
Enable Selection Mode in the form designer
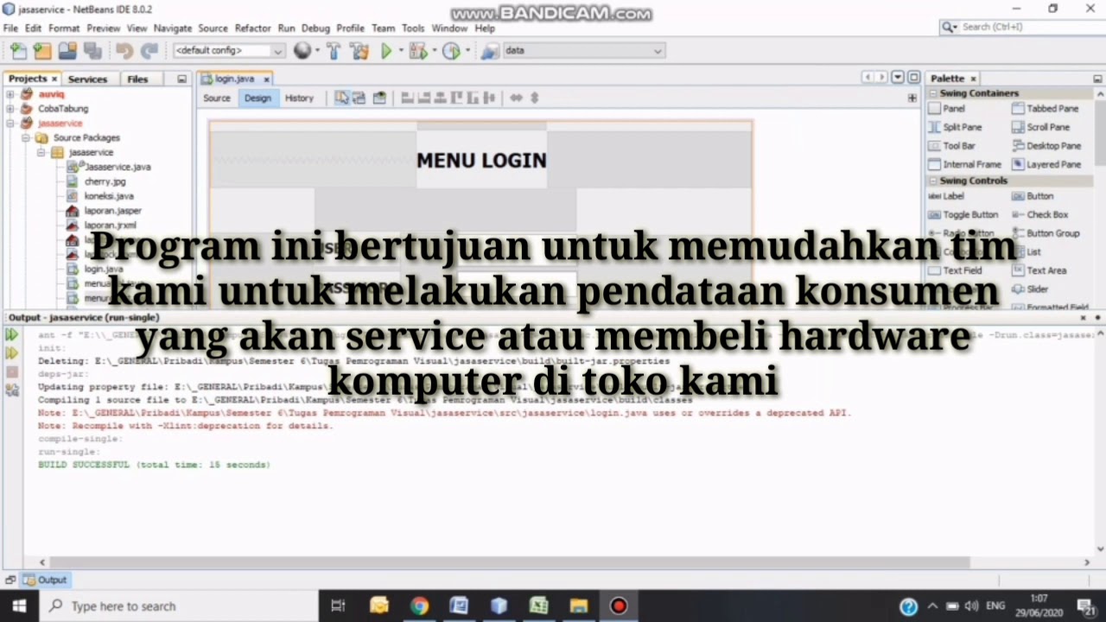click(341, 98)
